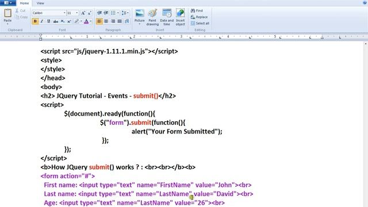The image size is (368, 207).
Task: Click the Shrink font icon
Action: coord(90,13)
